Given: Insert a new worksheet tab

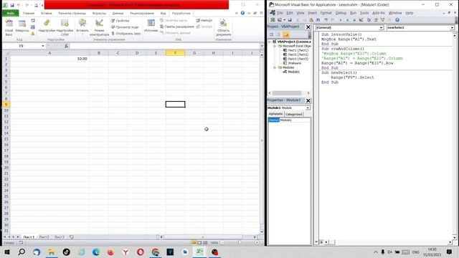Looking at the screenshot, I should pyautogui.click(x=72, y=237).
